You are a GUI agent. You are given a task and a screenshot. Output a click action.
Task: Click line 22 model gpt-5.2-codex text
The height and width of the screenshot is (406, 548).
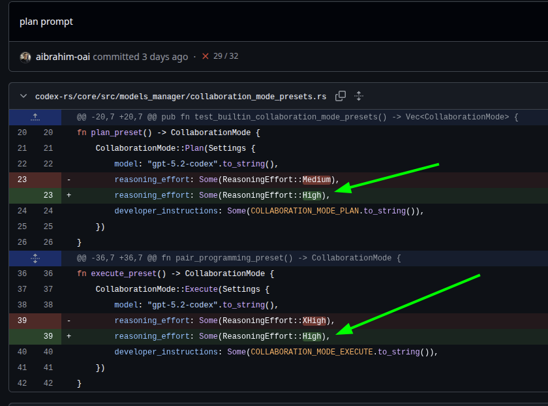(x=196, y=164)
